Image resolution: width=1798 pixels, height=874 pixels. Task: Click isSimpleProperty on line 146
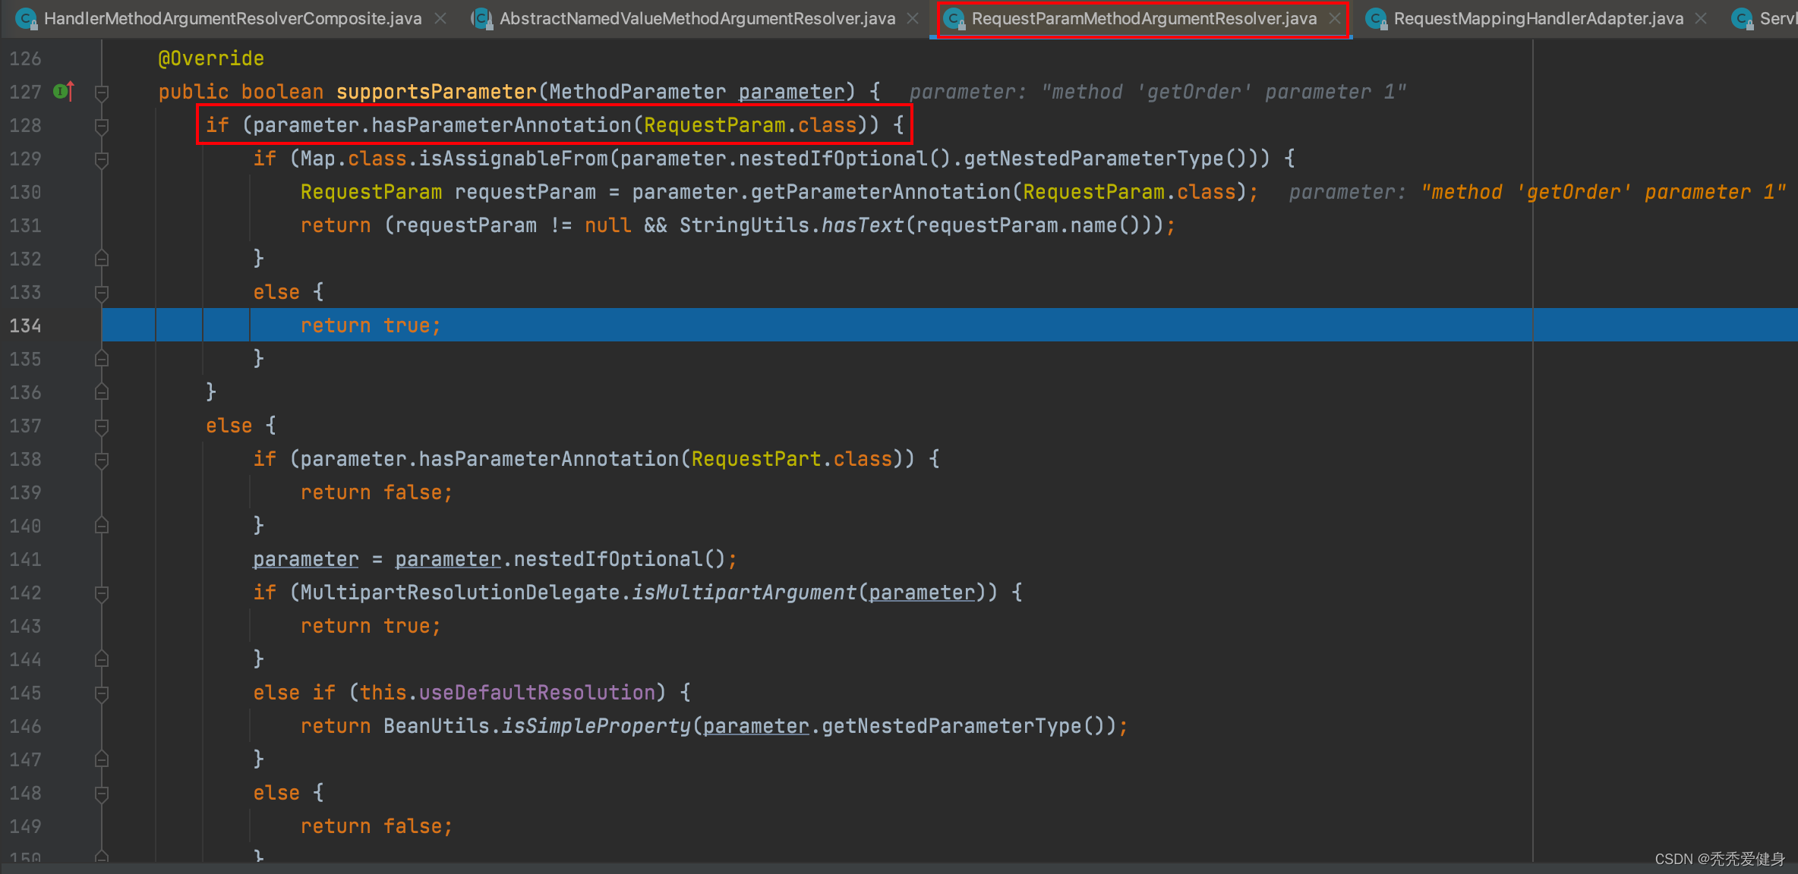596,726
